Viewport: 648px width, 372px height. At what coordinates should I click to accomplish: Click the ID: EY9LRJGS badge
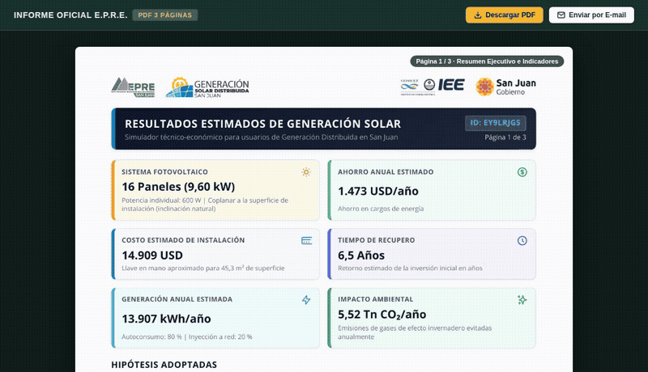point(496,123)
